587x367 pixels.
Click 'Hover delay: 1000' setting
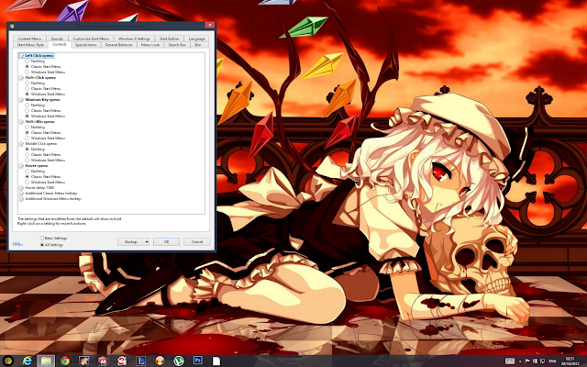coord(39,187)
